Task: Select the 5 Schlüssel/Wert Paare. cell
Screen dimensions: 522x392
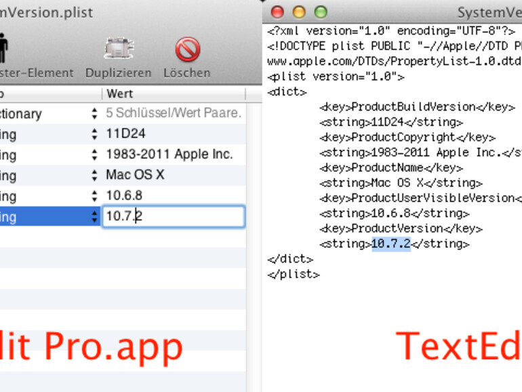Action: pos(174,113)
